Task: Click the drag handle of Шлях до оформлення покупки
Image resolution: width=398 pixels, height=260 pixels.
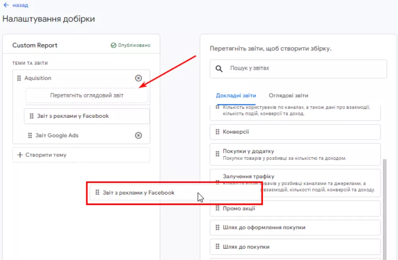Action: click(x=217, y=228)
